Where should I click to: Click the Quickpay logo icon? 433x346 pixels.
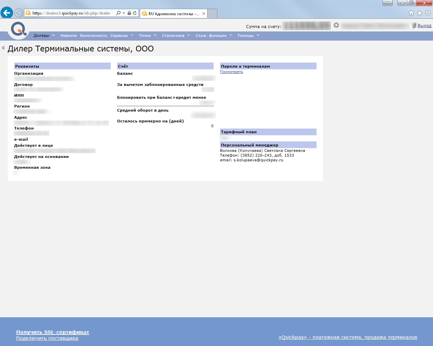18,29
